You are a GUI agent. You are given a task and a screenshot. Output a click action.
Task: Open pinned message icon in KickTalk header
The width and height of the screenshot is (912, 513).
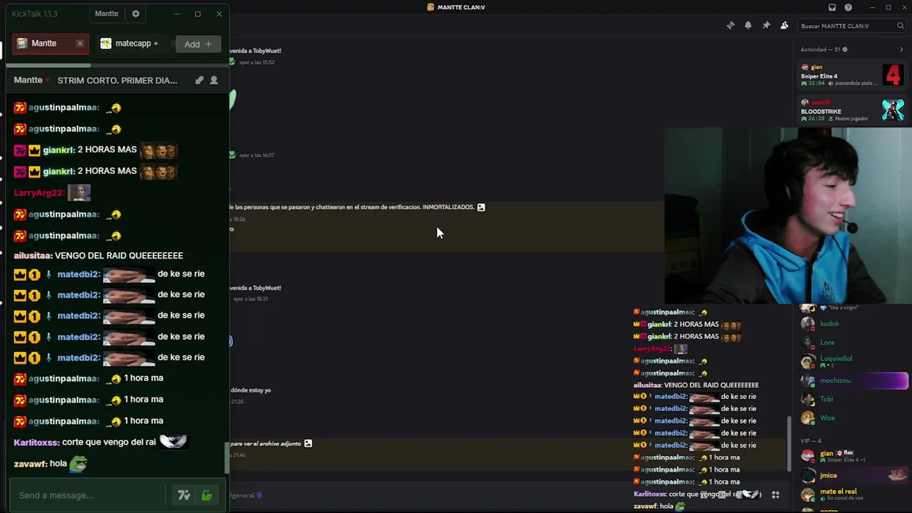pyautogui.click(x=199, y=81)
